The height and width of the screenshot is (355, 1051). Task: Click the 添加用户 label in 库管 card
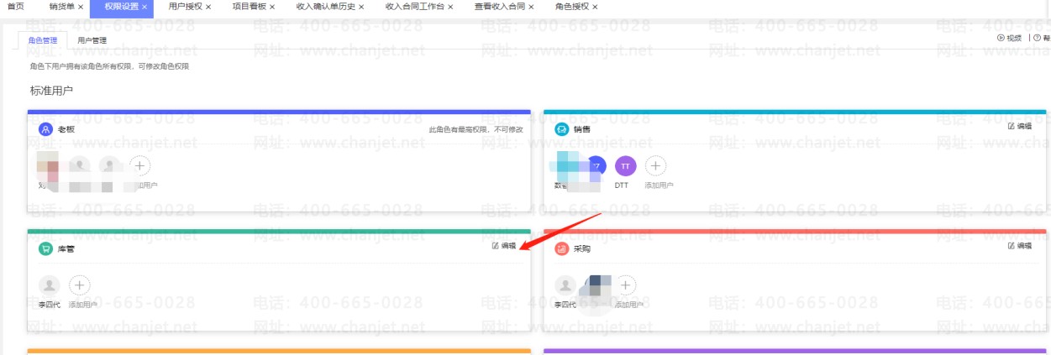(x=83, y=305)
